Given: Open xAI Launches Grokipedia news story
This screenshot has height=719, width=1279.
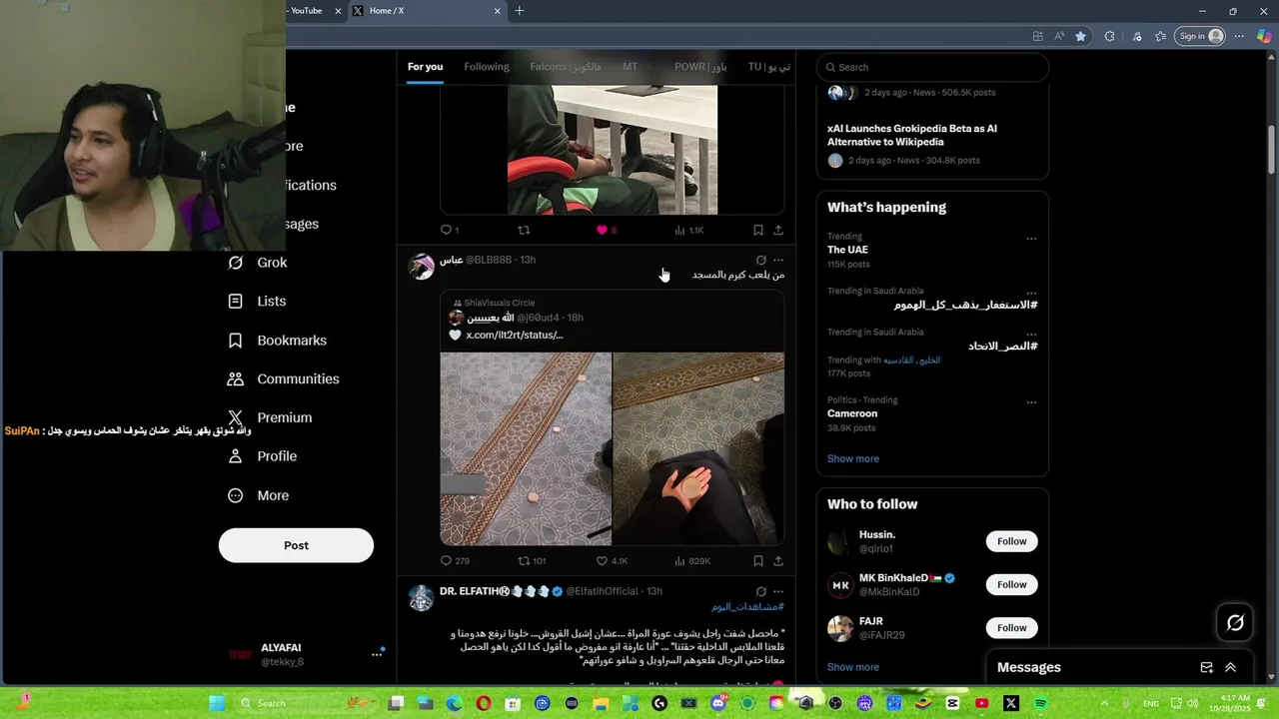Looking at the screenshot, I should [x=912, y=135].
